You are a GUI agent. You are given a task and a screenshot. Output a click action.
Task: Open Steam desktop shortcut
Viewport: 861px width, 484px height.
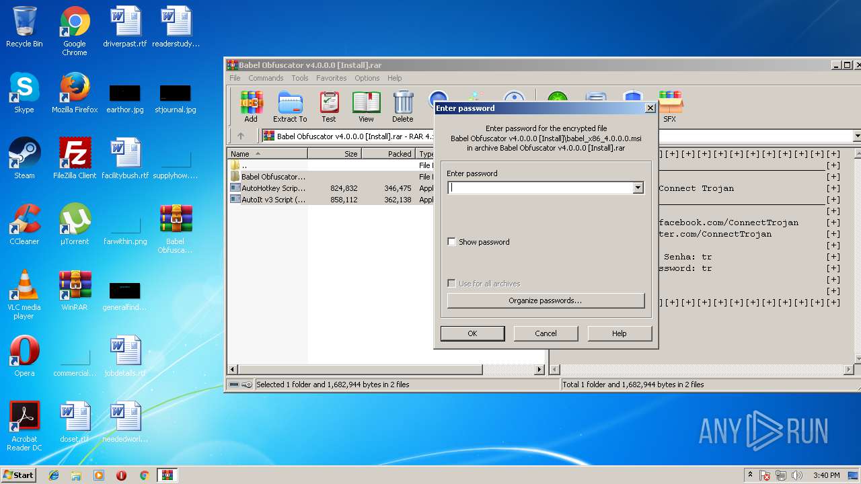click(24, 159)
